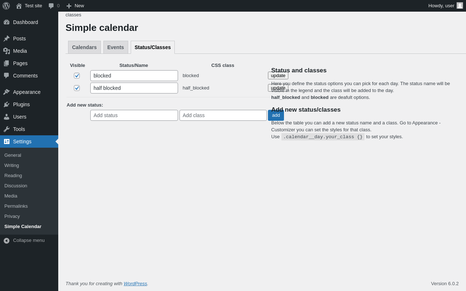Click the comments bubble icon in admin bar
The height and width of the screenshot is (291, 466).
[x=51, y=6]
